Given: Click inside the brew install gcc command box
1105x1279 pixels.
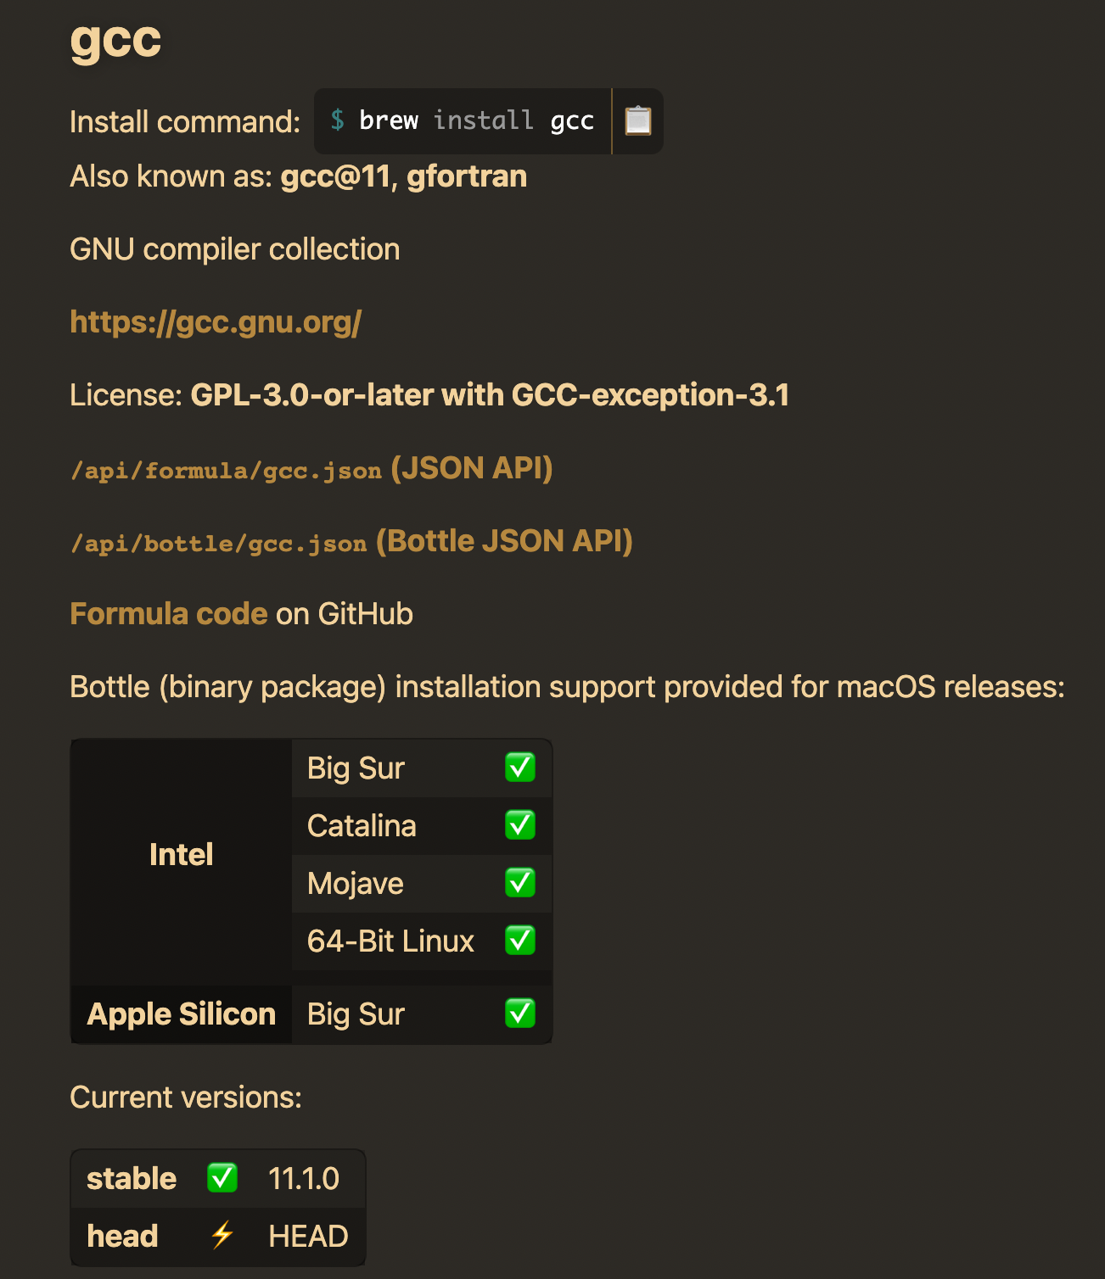Looking at the screenshot, I should [463, 121].
